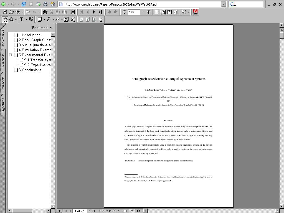The height and width of the screenshot is (213, 284).
Task: Go to next page in status bar
Action: coord(89,211)
